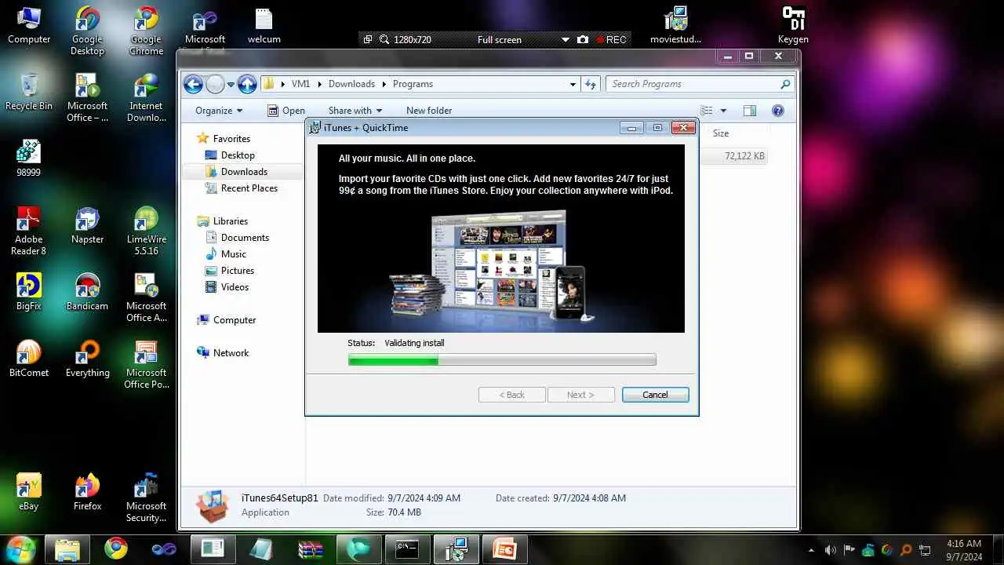
Task: Click Explorer up-level arrow button
Action: coord(247,84)
